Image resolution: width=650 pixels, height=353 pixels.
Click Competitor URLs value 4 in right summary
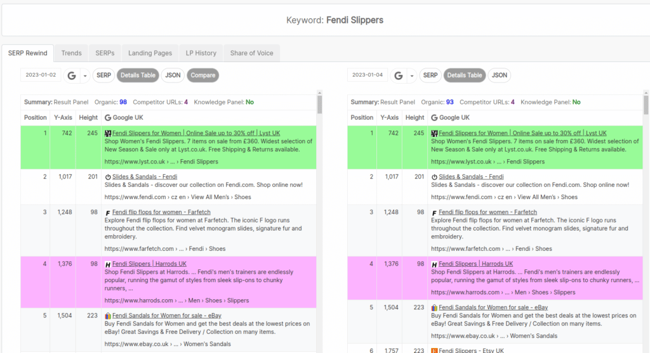tap(513, 102)
